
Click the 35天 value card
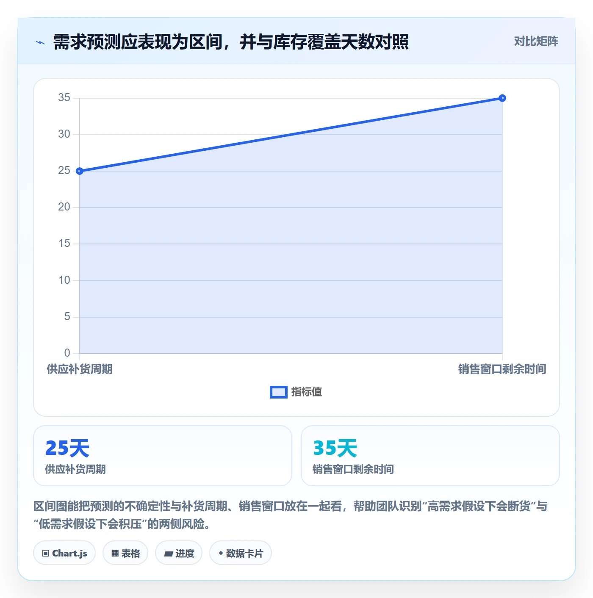(430, 456)
